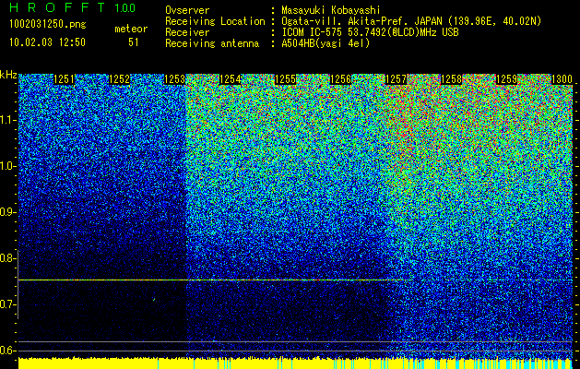Image resolution: width=580 pixels, height=369 pixels.
Task: Click the 1254 time marker
Action: point(231,79)
